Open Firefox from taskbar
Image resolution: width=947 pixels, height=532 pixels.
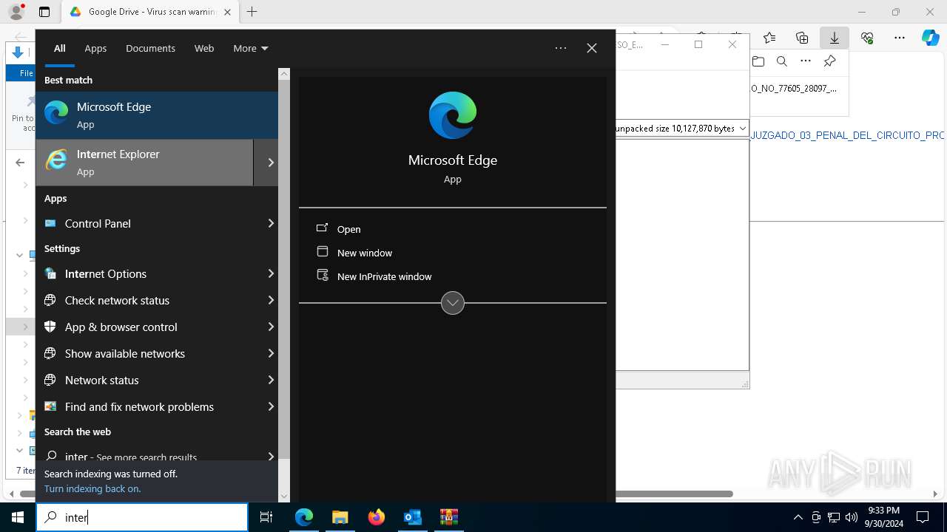click(x=377, y=517)
